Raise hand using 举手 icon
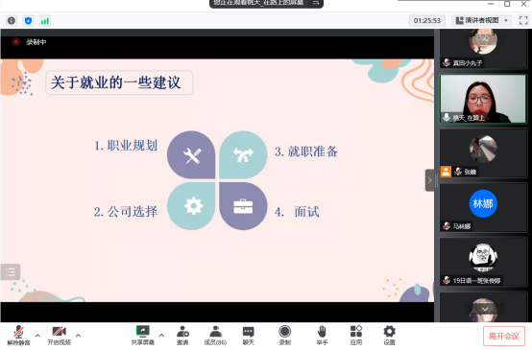 click(322, 335)
